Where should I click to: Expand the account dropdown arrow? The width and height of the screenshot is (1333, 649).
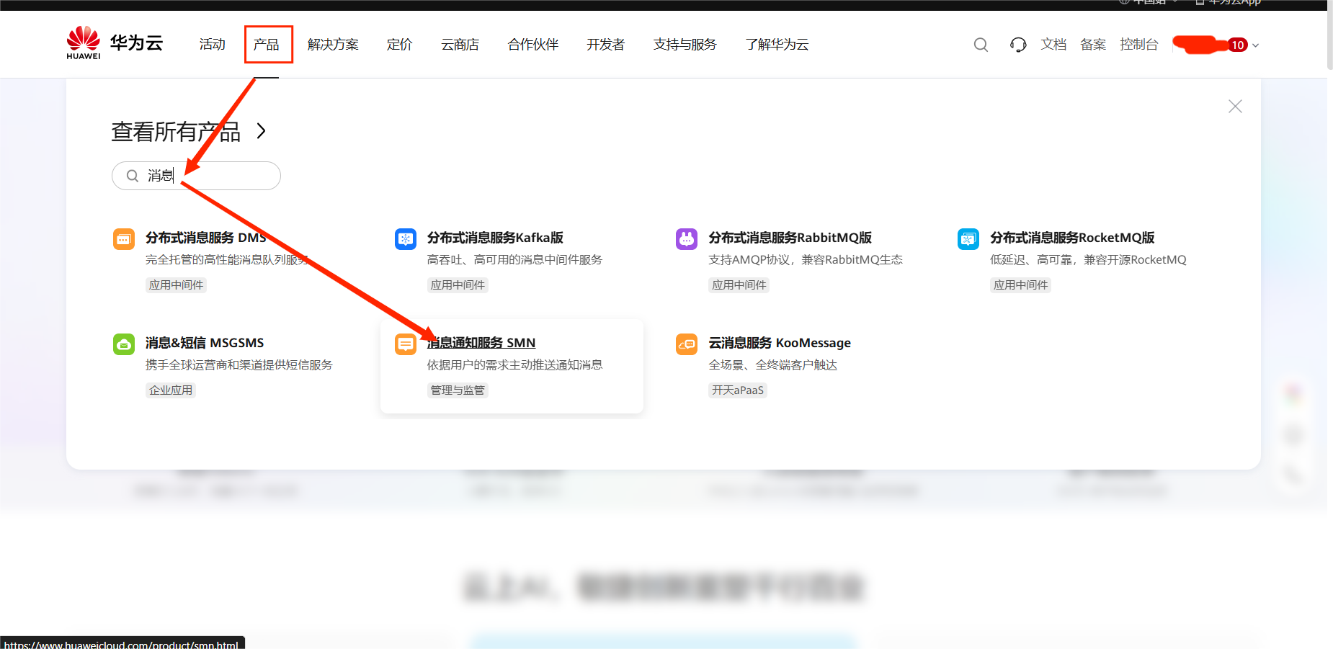tap(1255, 45)
